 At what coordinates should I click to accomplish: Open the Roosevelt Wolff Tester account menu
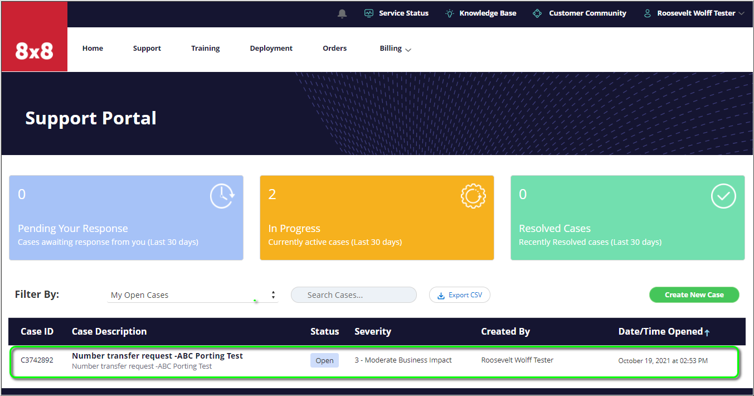[701, 13]
